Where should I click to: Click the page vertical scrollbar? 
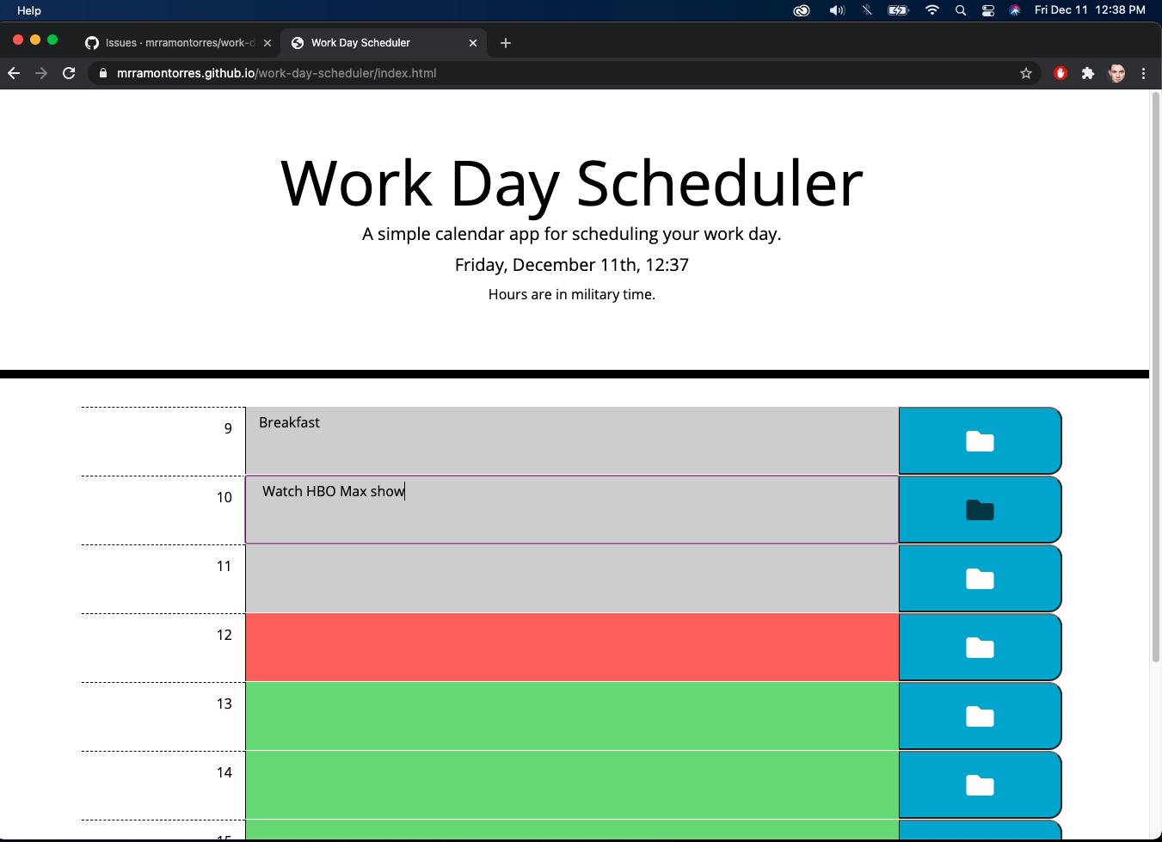click(1156, 377)
